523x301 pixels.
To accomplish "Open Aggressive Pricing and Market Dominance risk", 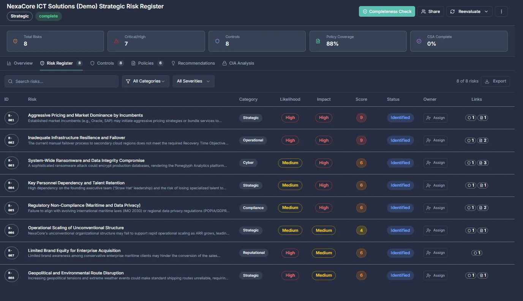I will 85,115.
